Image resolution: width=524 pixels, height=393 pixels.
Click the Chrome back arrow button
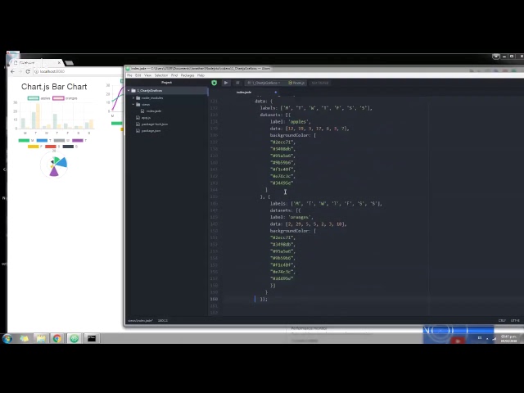pyautogui.click(x=13, y=71)
